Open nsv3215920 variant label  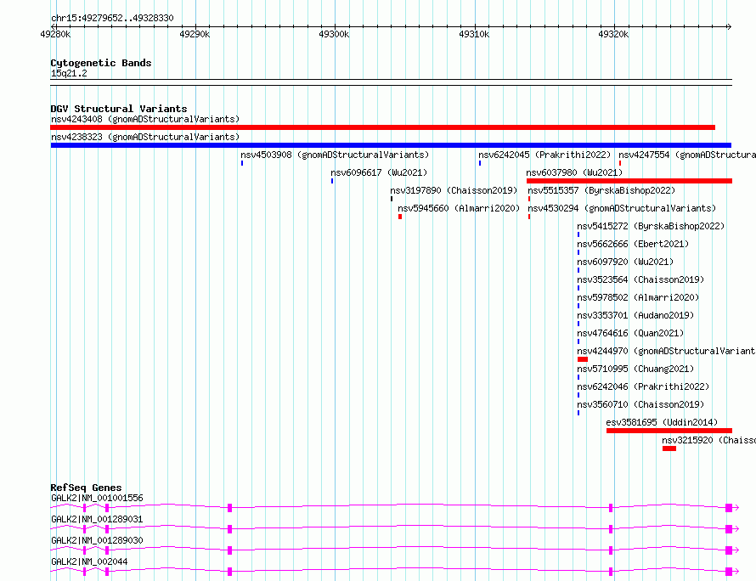[708, 440]
